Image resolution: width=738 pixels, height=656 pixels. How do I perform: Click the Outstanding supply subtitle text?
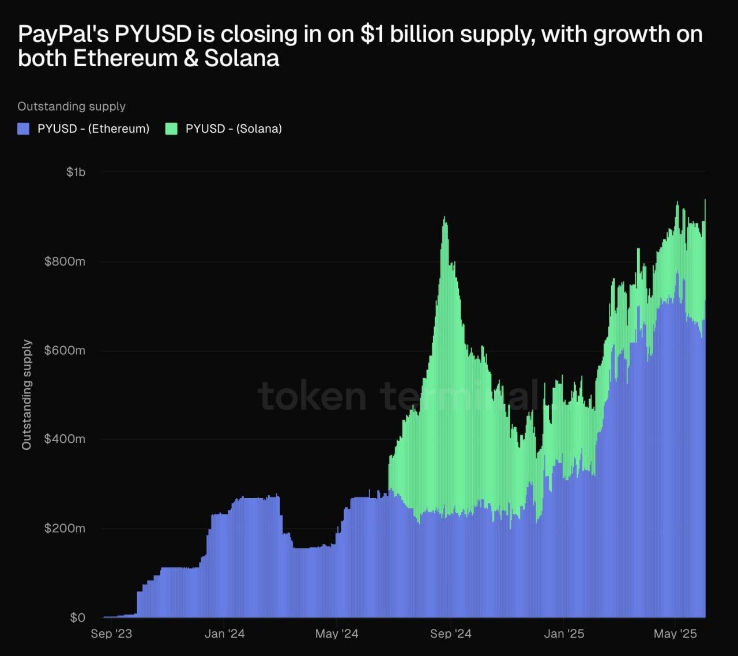tap(71, 106)
